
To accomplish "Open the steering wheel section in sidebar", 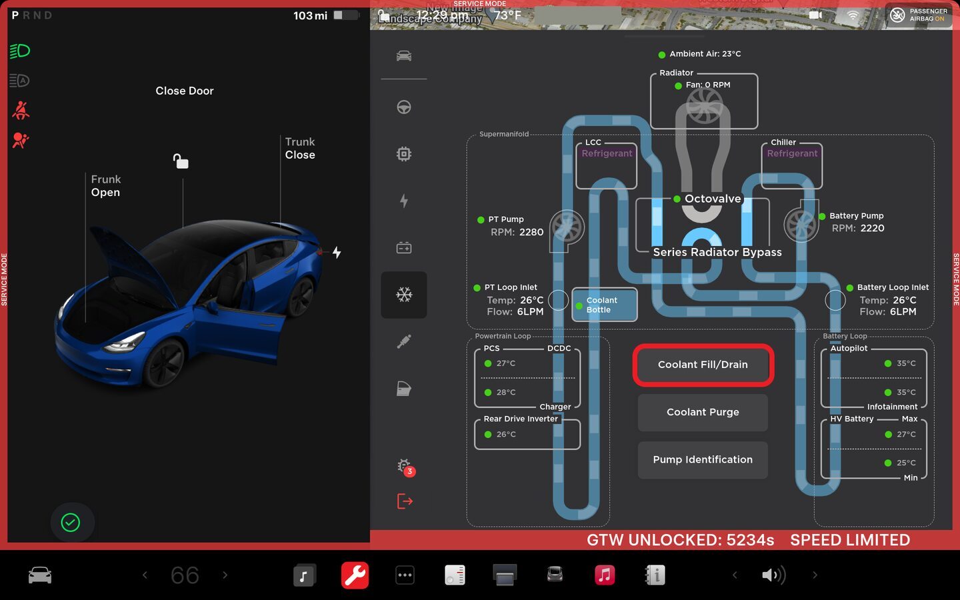I will [403, 107].
